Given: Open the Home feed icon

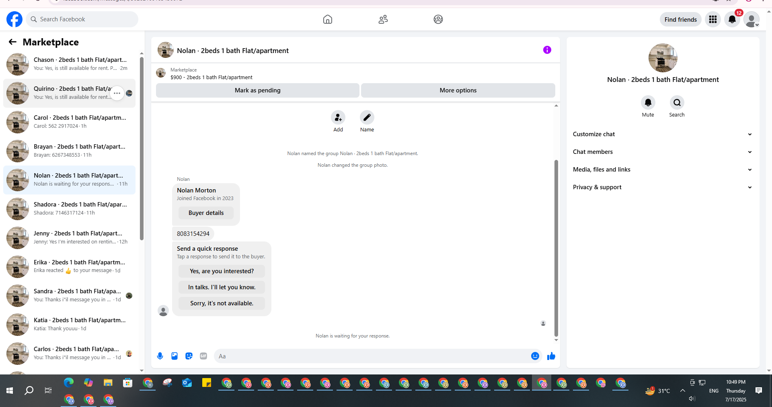Looking at the screenshot, I should pyautogui.click(x=328, y=19).
